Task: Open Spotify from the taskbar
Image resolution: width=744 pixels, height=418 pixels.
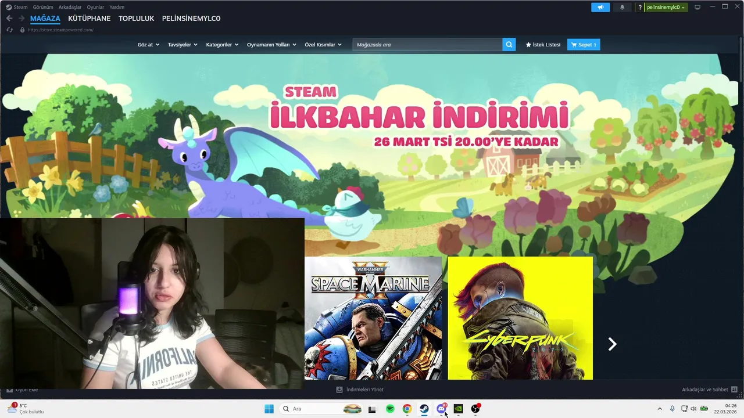Action: click(x=390, y=409)
